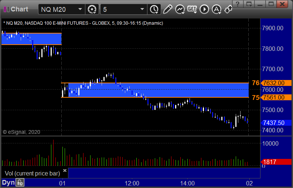This screenshot has width=293, height=188.
Task: Click the 14:00 time axis label
Action: tap(187, 183)
